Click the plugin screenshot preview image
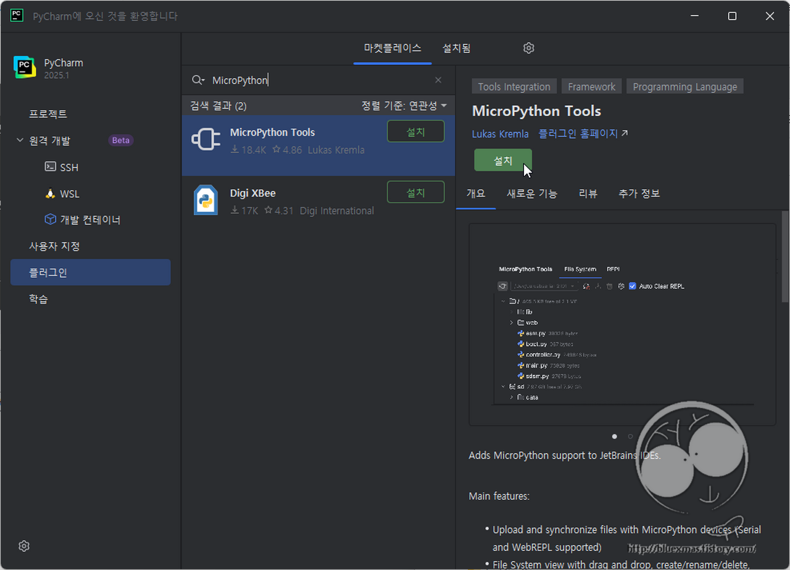 coord(622,324)
